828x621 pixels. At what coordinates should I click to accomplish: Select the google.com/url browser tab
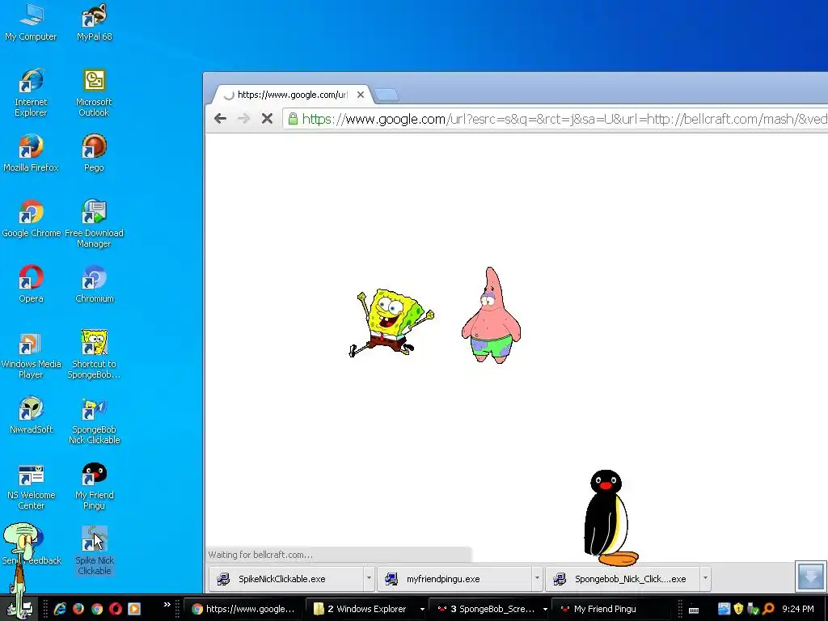click(291, 95)
